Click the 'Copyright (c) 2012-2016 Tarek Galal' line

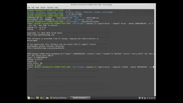click(x=45, y=33)
